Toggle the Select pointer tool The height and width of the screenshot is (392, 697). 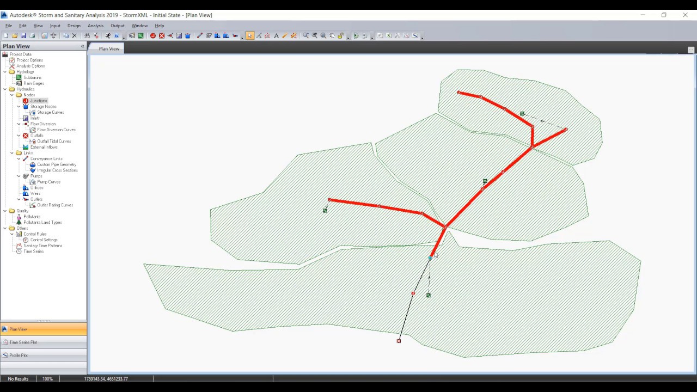(250, 36)
